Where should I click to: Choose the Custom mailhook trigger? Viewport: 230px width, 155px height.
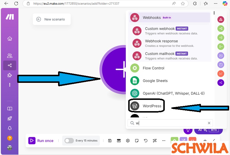point(170,56)
